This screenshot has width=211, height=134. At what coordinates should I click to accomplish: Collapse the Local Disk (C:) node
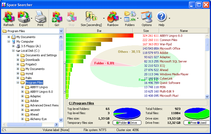[13, 50]
